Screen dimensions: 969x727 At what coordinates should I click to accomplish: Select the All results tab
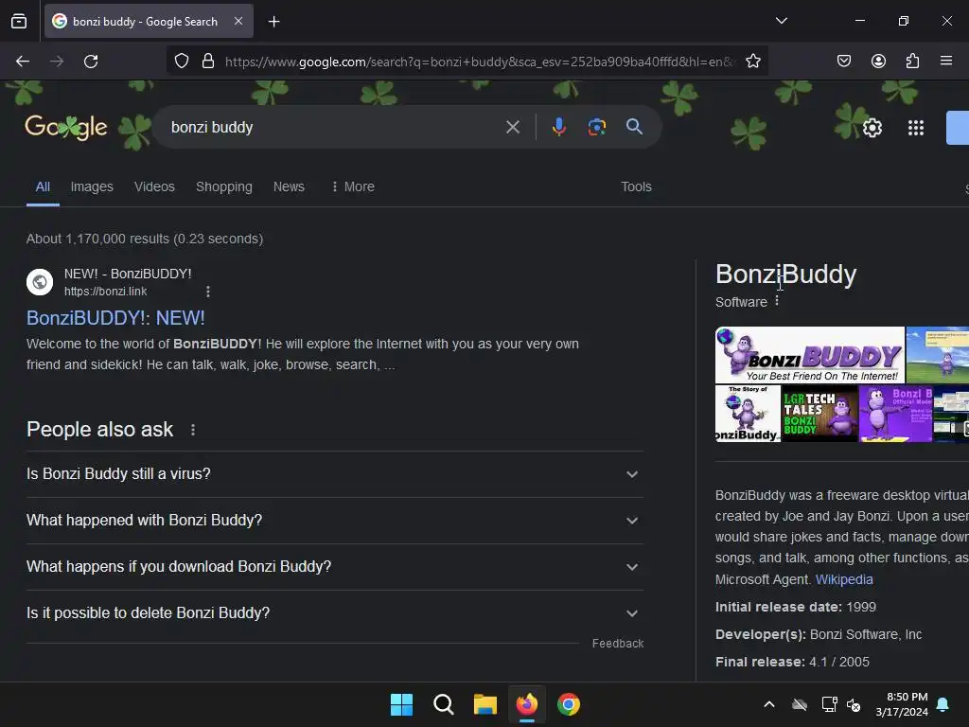coord(43,186)
